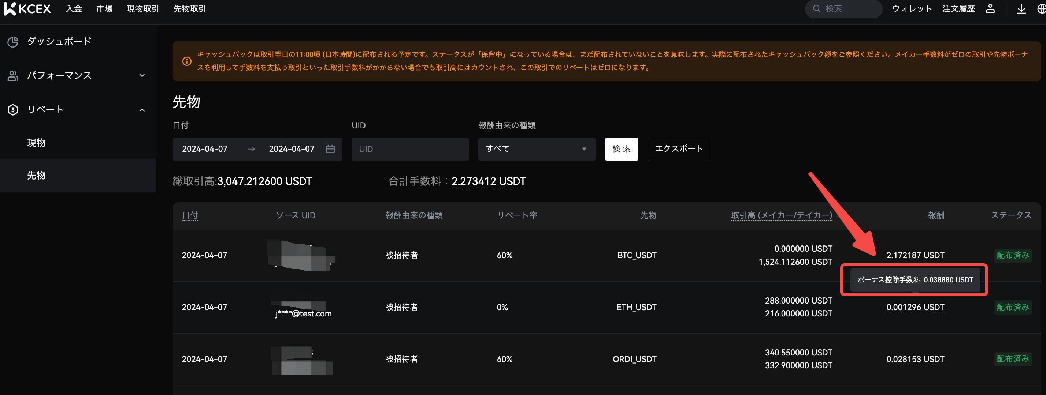Open the ウォレット link
The height and width of the screenshot is (395, 1046).
[911, 8]
